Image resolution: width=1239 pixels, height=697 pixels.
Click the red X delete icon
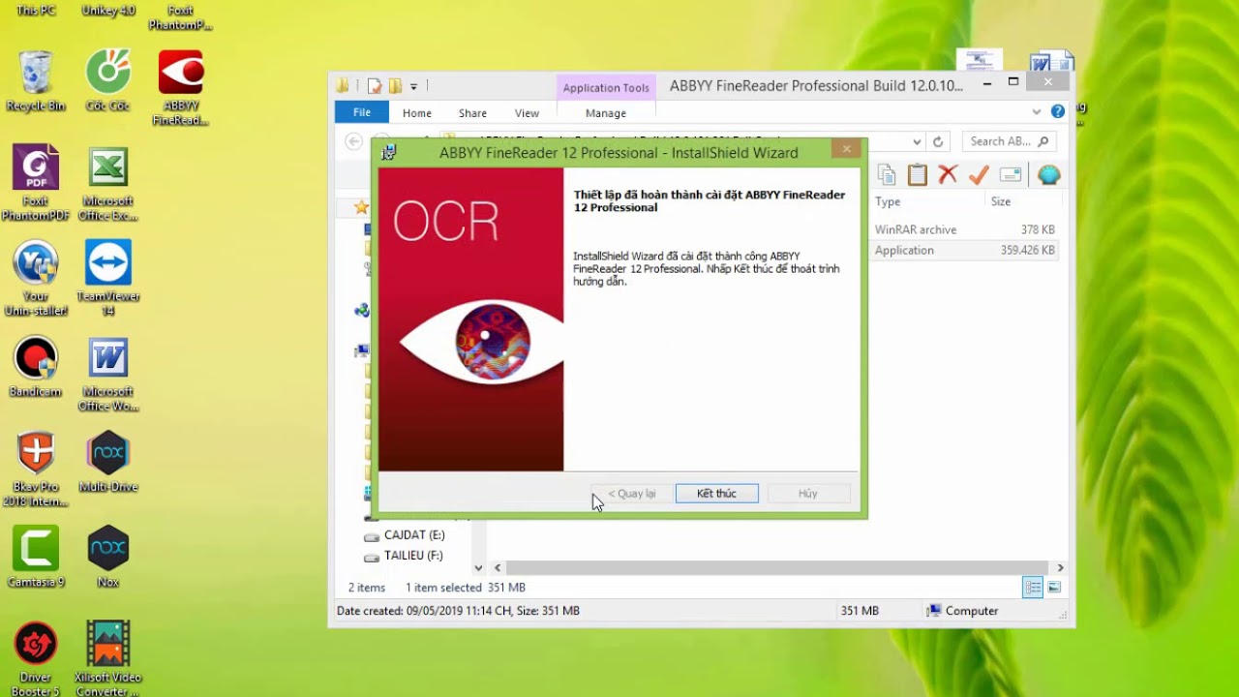(948, 174)
